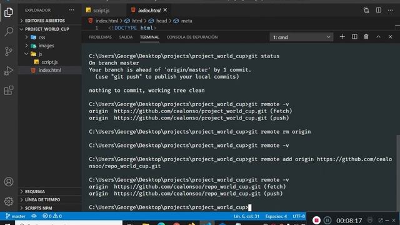400x225 pixels.
Task: Kill the terminal with trash icon
Action: coord(366,37)
